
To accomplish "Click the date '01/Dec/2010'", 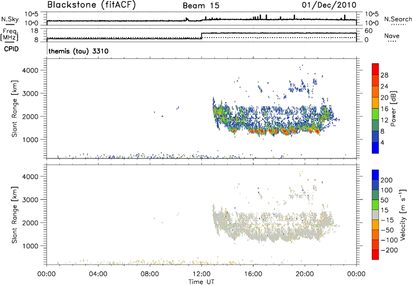I will point(329,5).
